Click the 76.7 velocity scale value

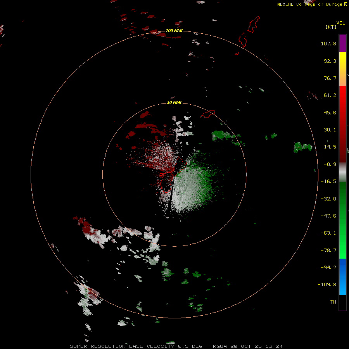330,78
